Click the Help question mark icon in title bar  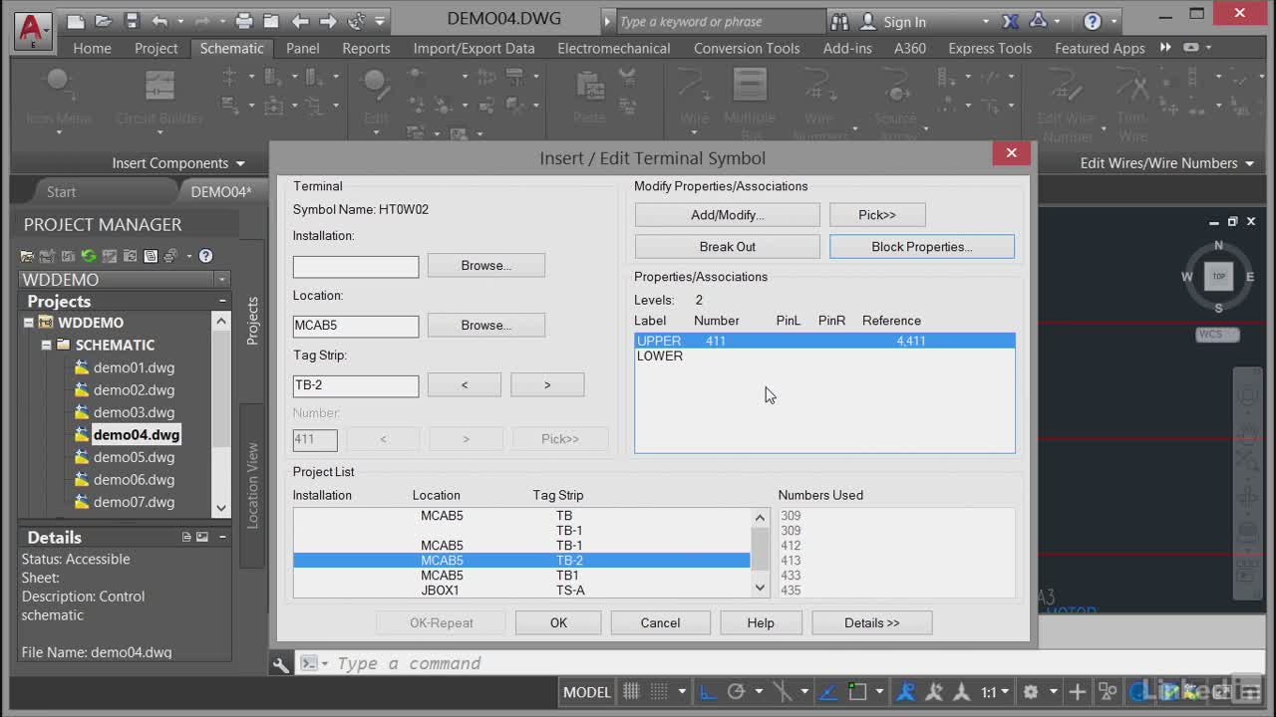click(1093, 21)
